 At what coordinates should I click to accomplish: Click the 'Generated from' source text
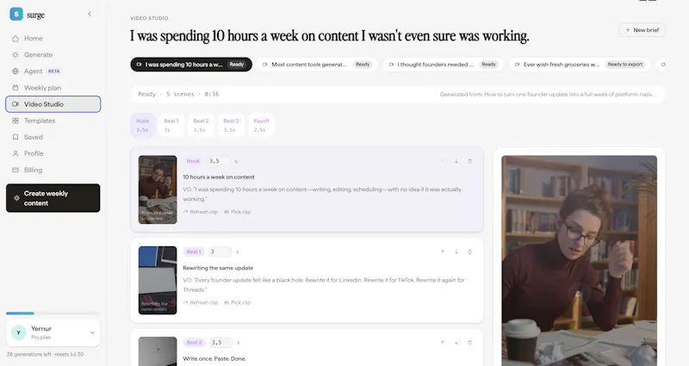point(548,95)
